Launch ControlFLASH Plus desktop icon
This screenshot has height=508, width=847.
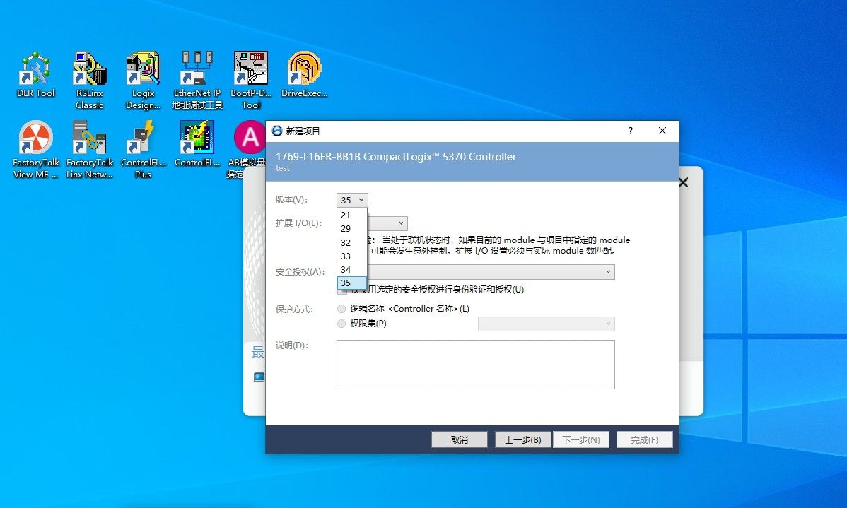coord(143,150)
